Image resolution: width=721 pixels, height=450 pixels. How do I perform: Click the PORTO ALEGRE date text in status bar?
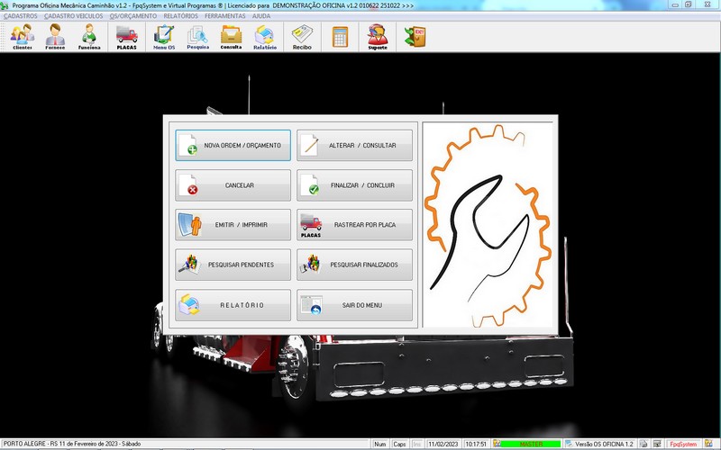(x=72, y=444)
